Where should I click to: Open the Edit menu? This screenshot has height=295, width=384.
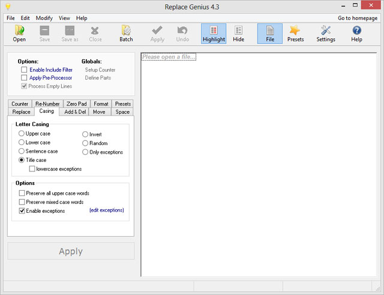tap(25, 18)
